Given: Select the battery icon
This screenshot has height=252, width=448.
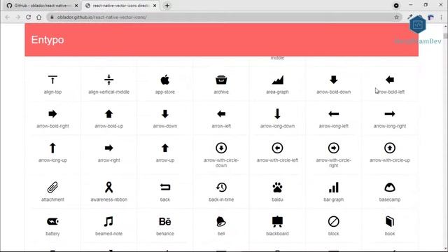Looking at the screenshot, I should point(52,221).
